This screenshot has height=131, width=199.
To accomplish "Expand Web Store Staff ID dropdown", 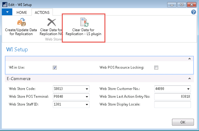I will [87, 104].
